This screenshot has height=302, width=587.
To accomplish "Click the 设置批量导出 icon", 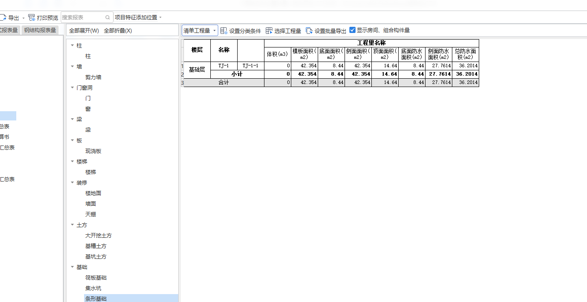I will click(309, 31).
